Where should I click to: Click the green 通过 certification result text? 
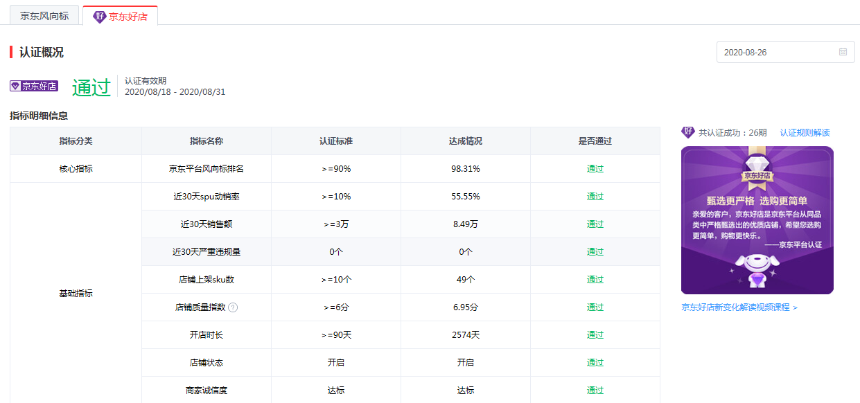coord(91,87)
